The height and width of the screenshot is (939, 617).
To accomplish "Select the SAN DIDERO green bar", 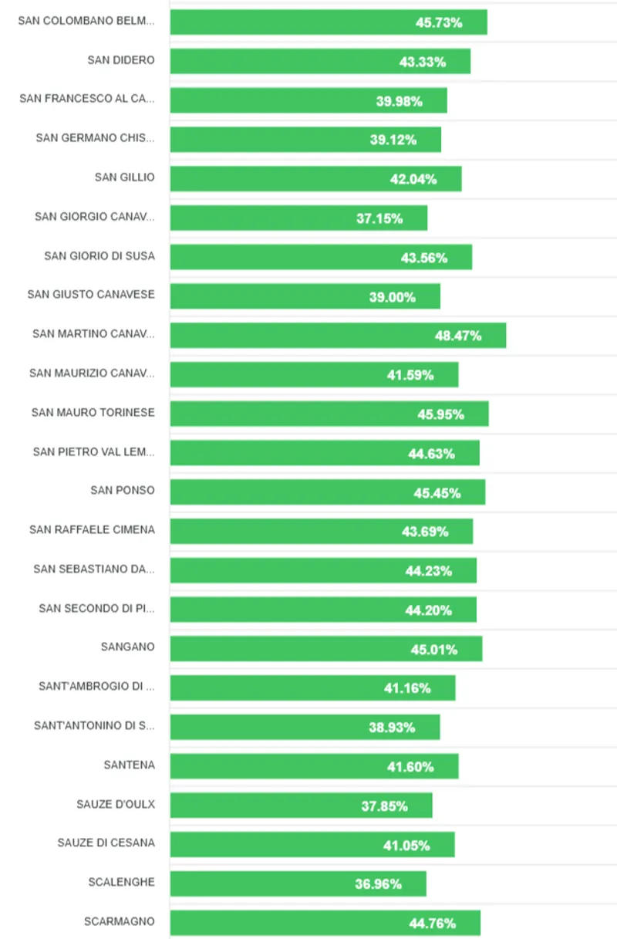I will click(x=320, y=62).
